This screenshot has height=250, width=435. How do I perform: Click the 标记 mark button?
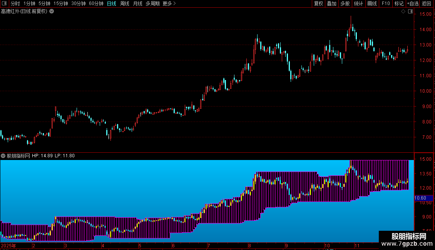tap(399, 3)
